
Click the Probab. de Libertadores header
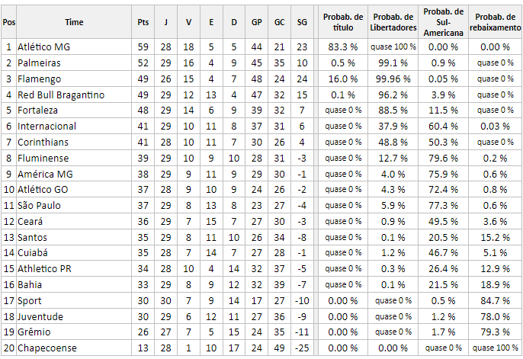click(393, 22)
